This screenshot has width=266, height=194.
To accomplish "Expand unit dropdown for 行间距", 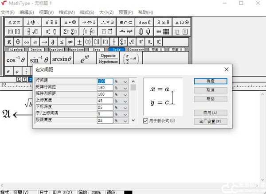I will click(x=125, y=81).
